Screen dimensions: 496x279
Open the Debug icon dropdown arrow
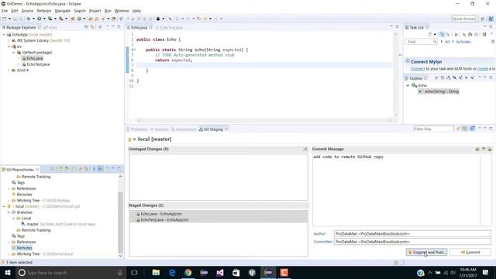pyautogui.click(x=33, y=19)
